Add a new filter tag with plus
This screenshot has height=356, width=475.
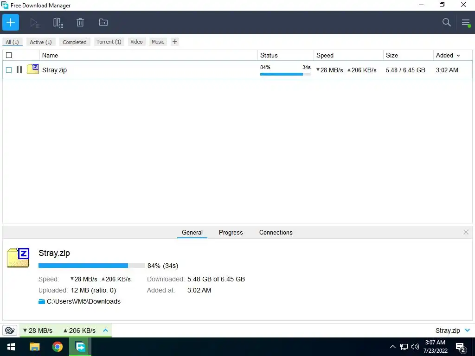tap(175, 42)
